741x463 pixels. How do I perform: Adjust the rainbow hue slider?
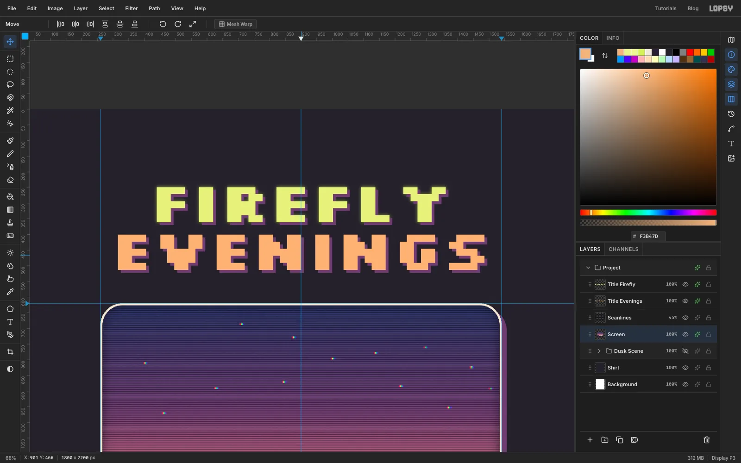click(x=648, y=213)
